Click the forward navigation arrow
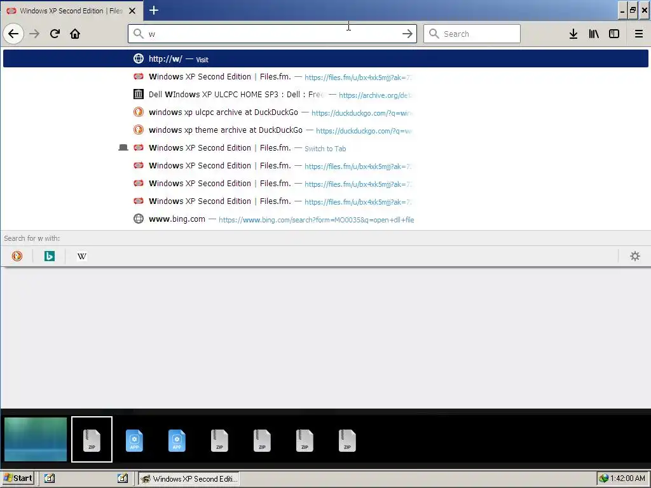Screen dimensions: 651x488 [34, 34]
